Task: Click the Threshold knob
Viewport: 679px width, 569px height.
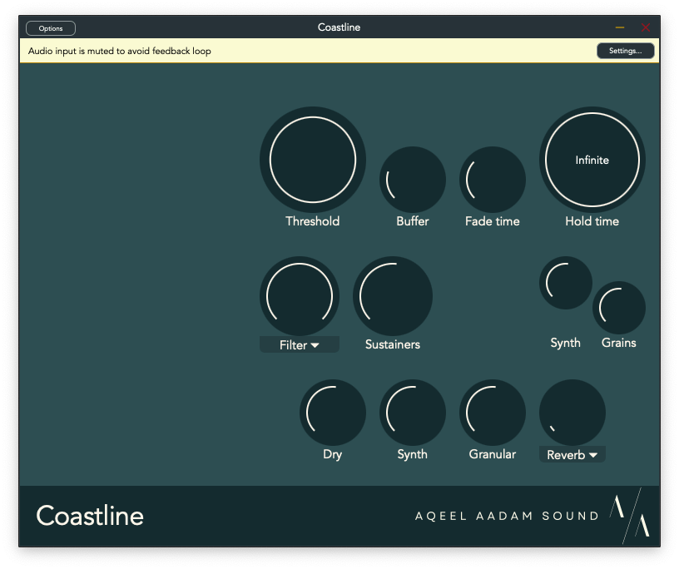Action: point(313,160)
